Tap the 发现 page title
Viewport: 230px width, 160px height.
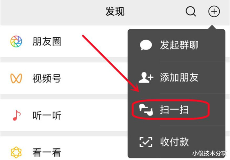coord(115,11)
